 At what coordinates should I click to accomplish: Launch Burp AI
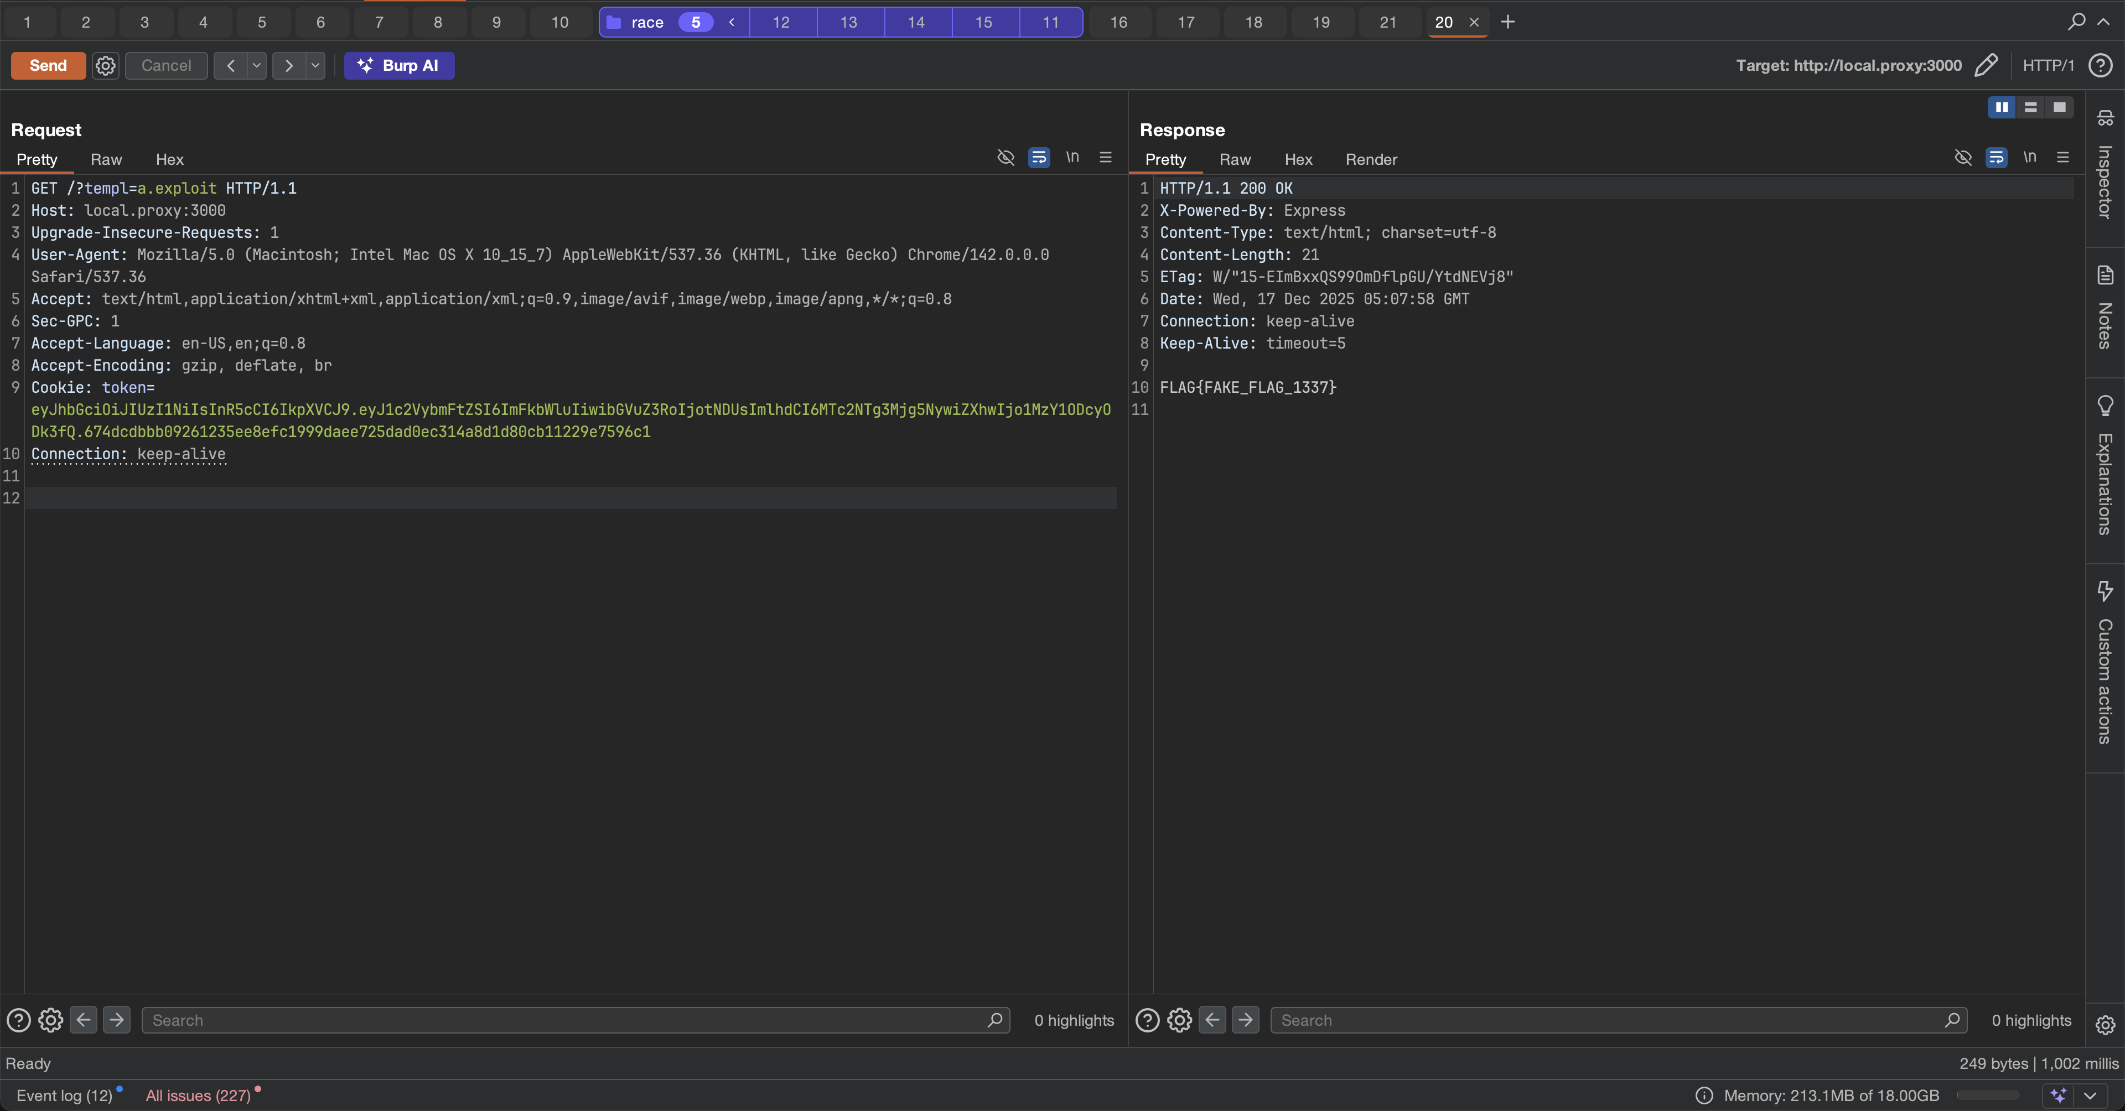pyautogui.click(x=399, y=65)
